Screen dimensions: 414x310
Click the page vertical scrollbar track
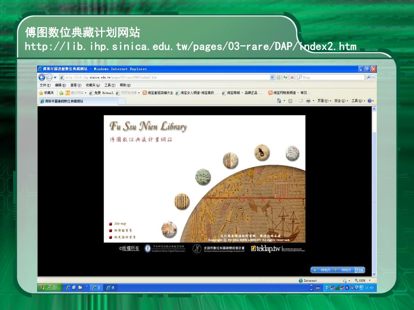(x=374, y=192)
